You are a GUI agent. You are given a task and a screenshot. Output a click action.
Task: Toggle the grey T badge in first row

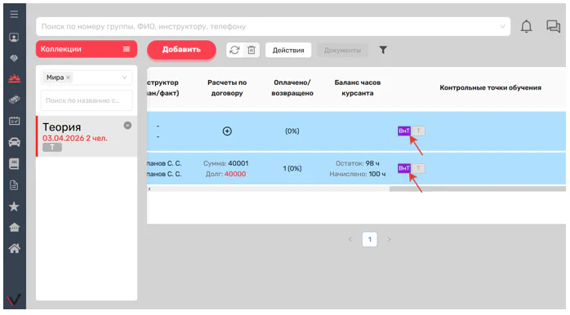[x=418, y=131]
